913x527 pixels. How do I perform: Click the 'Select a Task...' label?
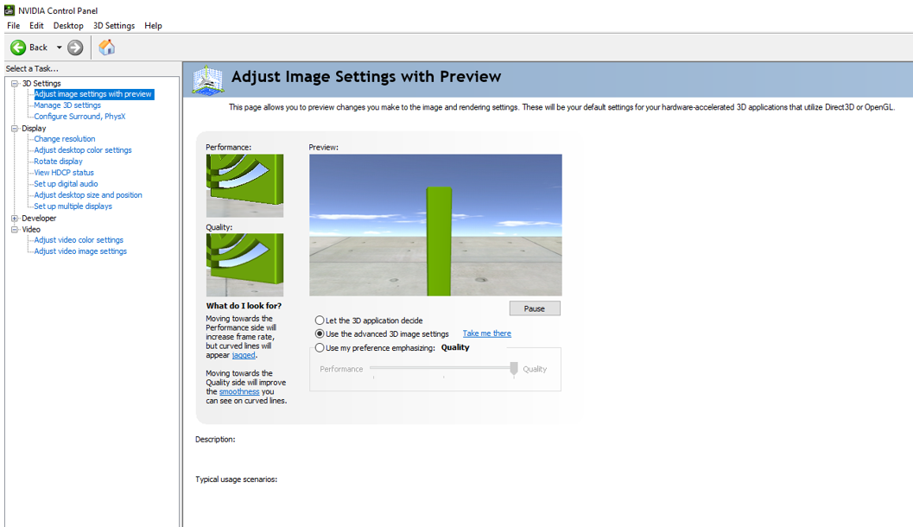point(32,69)
